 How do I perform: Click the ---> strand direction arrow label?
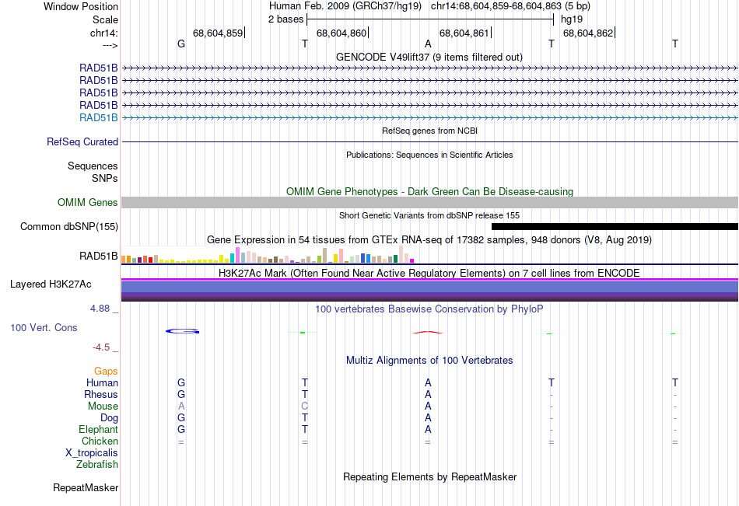pos(110,45)
